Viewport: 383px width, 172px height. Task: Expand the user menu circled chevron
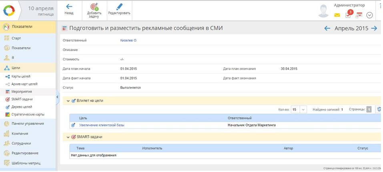click(x=369, y=15)
